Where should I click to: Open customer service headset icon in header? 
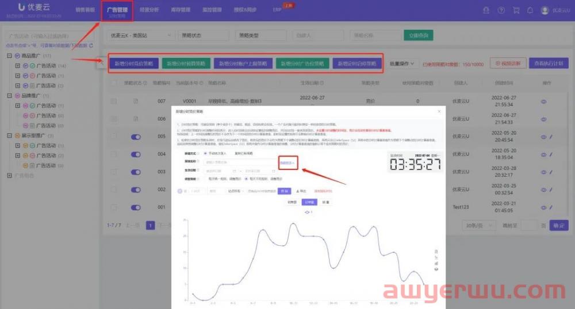click(x=486, y=10)
